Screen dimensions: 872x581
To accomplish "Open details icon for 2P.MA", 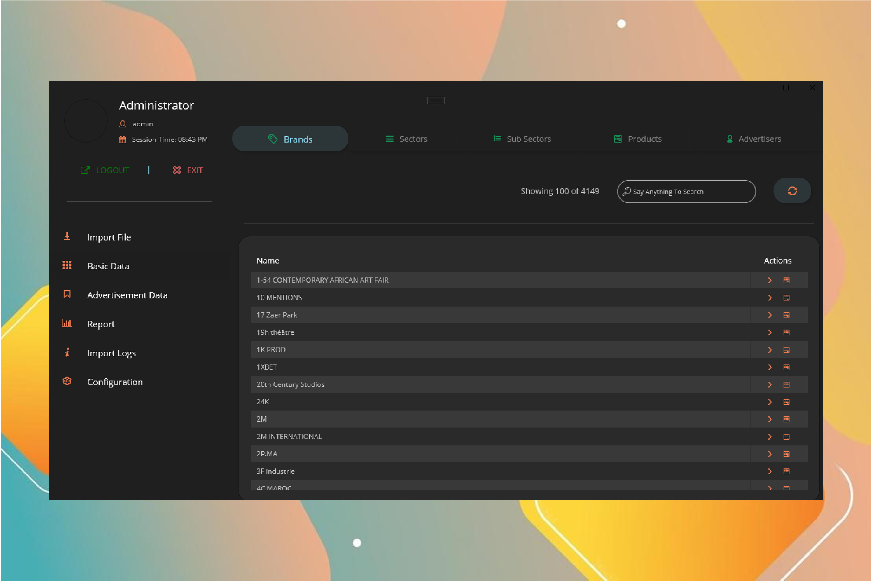I will tap(786, 454).
